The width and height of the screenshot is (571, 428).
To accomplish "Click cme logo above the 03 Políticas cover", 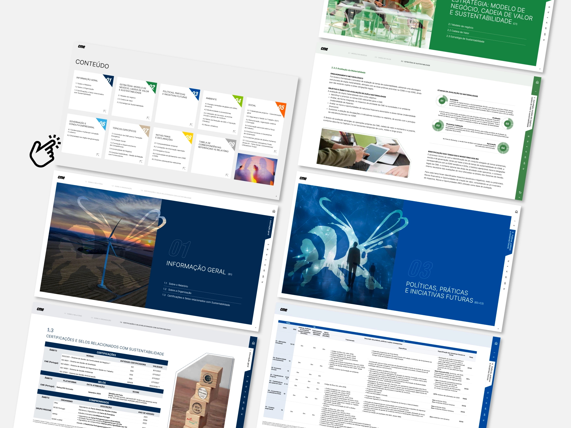I will click(x=303, y=178).
